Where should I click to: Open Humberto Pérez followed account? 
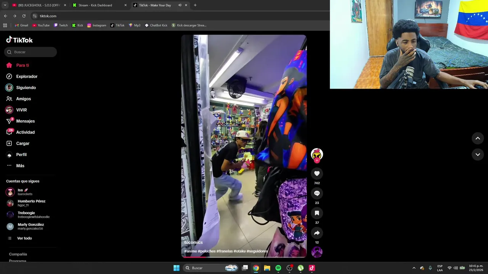click(26, 203)
